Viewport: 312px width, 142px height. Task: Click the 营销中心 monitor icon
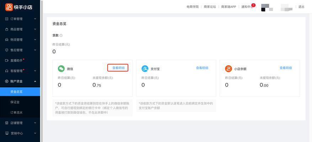(x=6, y=133)
